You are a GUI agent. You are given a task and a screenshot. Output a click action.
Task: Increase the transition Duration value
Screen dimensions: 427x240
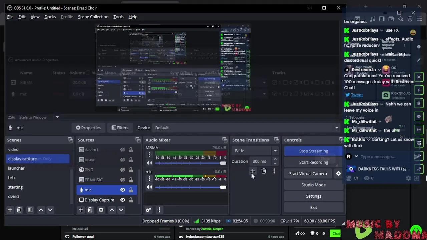pyautogui.click(x=275, y=159)
